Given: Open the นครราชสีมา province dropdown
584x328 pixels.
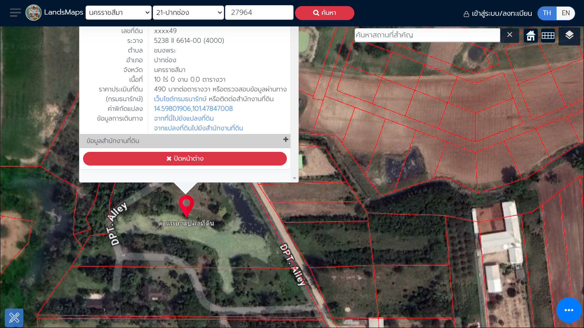Looking at the screenshot, I should click(x=119, y=13).
